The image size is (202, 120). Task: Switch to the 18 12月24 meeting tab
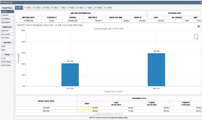coord(37,8)
